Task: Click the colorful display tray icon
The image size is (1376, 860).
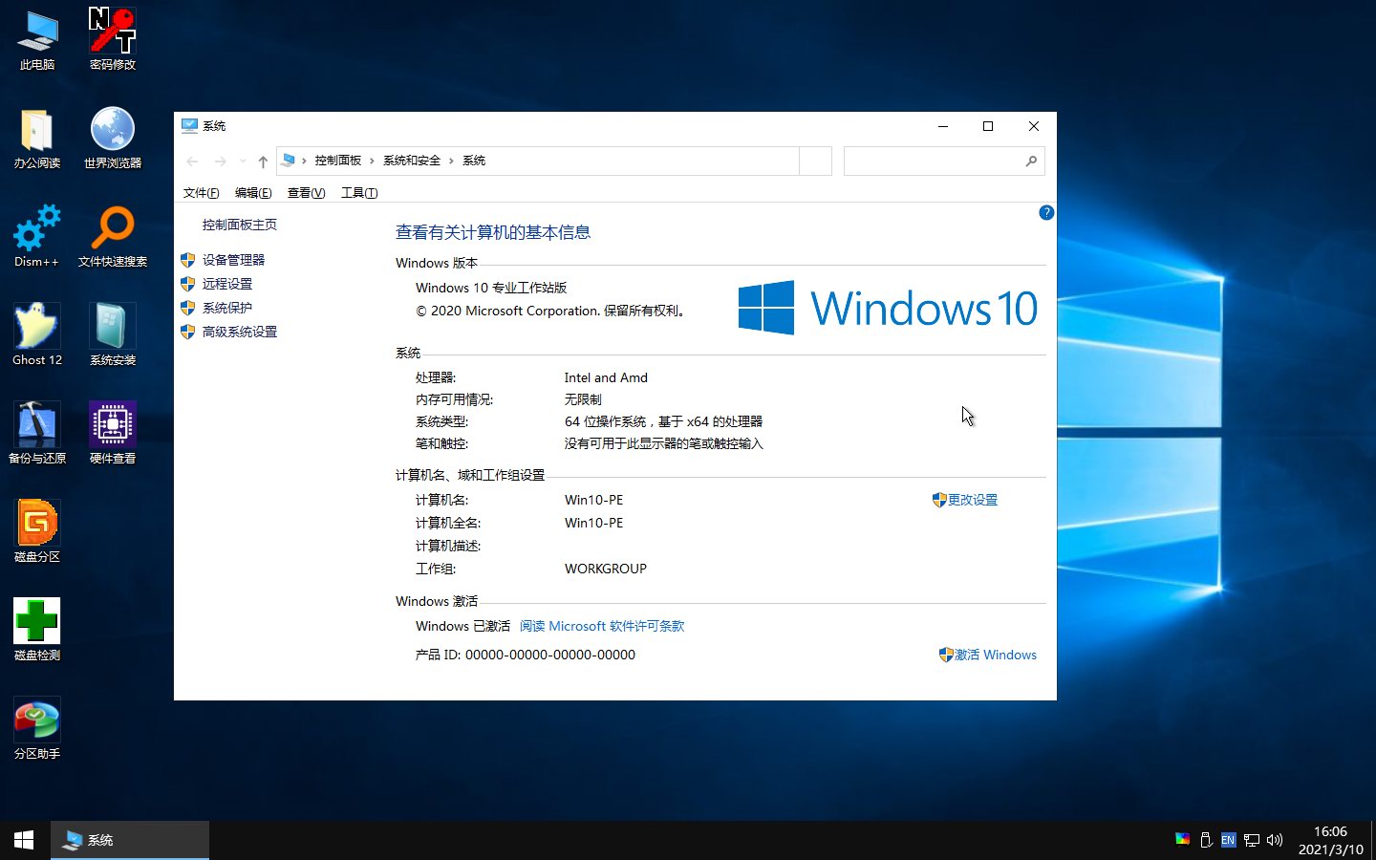Action: coord(1182,839)
